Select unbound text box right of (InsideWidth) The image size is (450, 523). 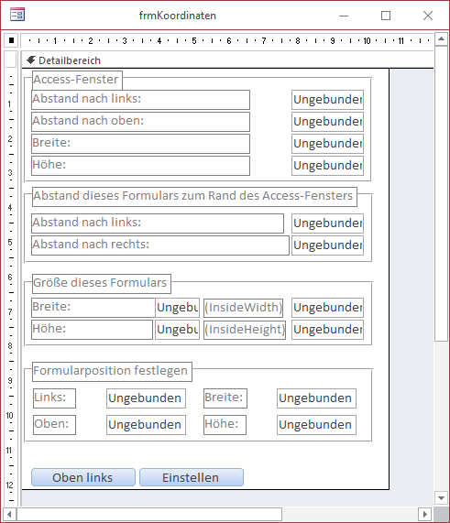pyautogui.click(x=327, y=308)
